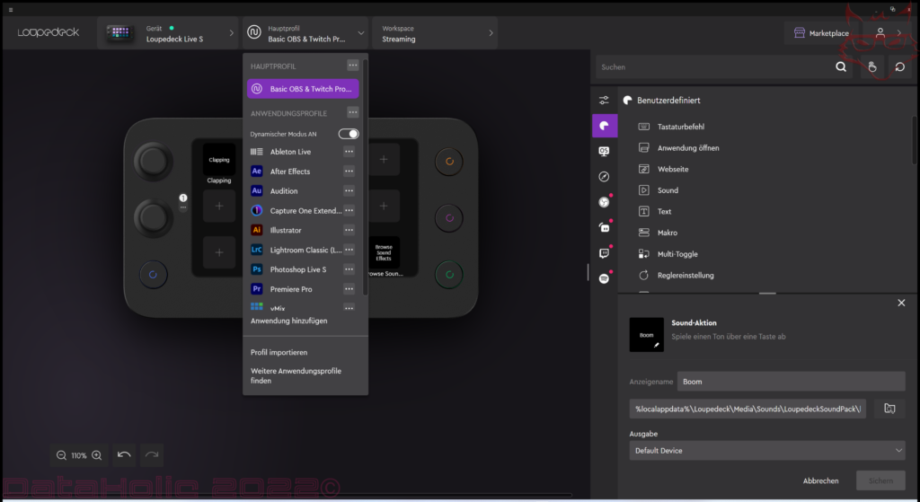Viewport: 920px width, 502px height.
Task: Open the OS actions sidebar icon
Action: tap(604, 151)
